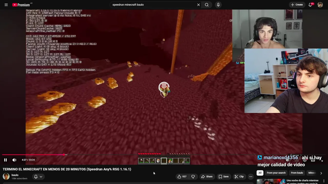Open player settings gear
This screenshot has height=184, width=328.
[x=305, y=160]
